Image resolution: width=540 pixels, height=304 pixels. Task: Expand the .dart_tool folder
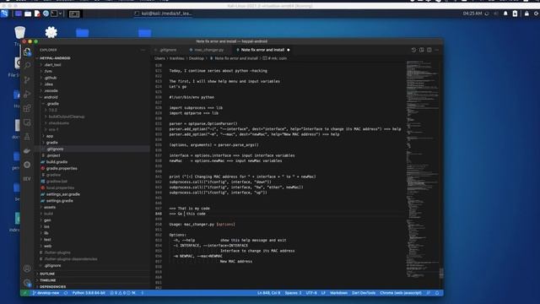(52, 65)
